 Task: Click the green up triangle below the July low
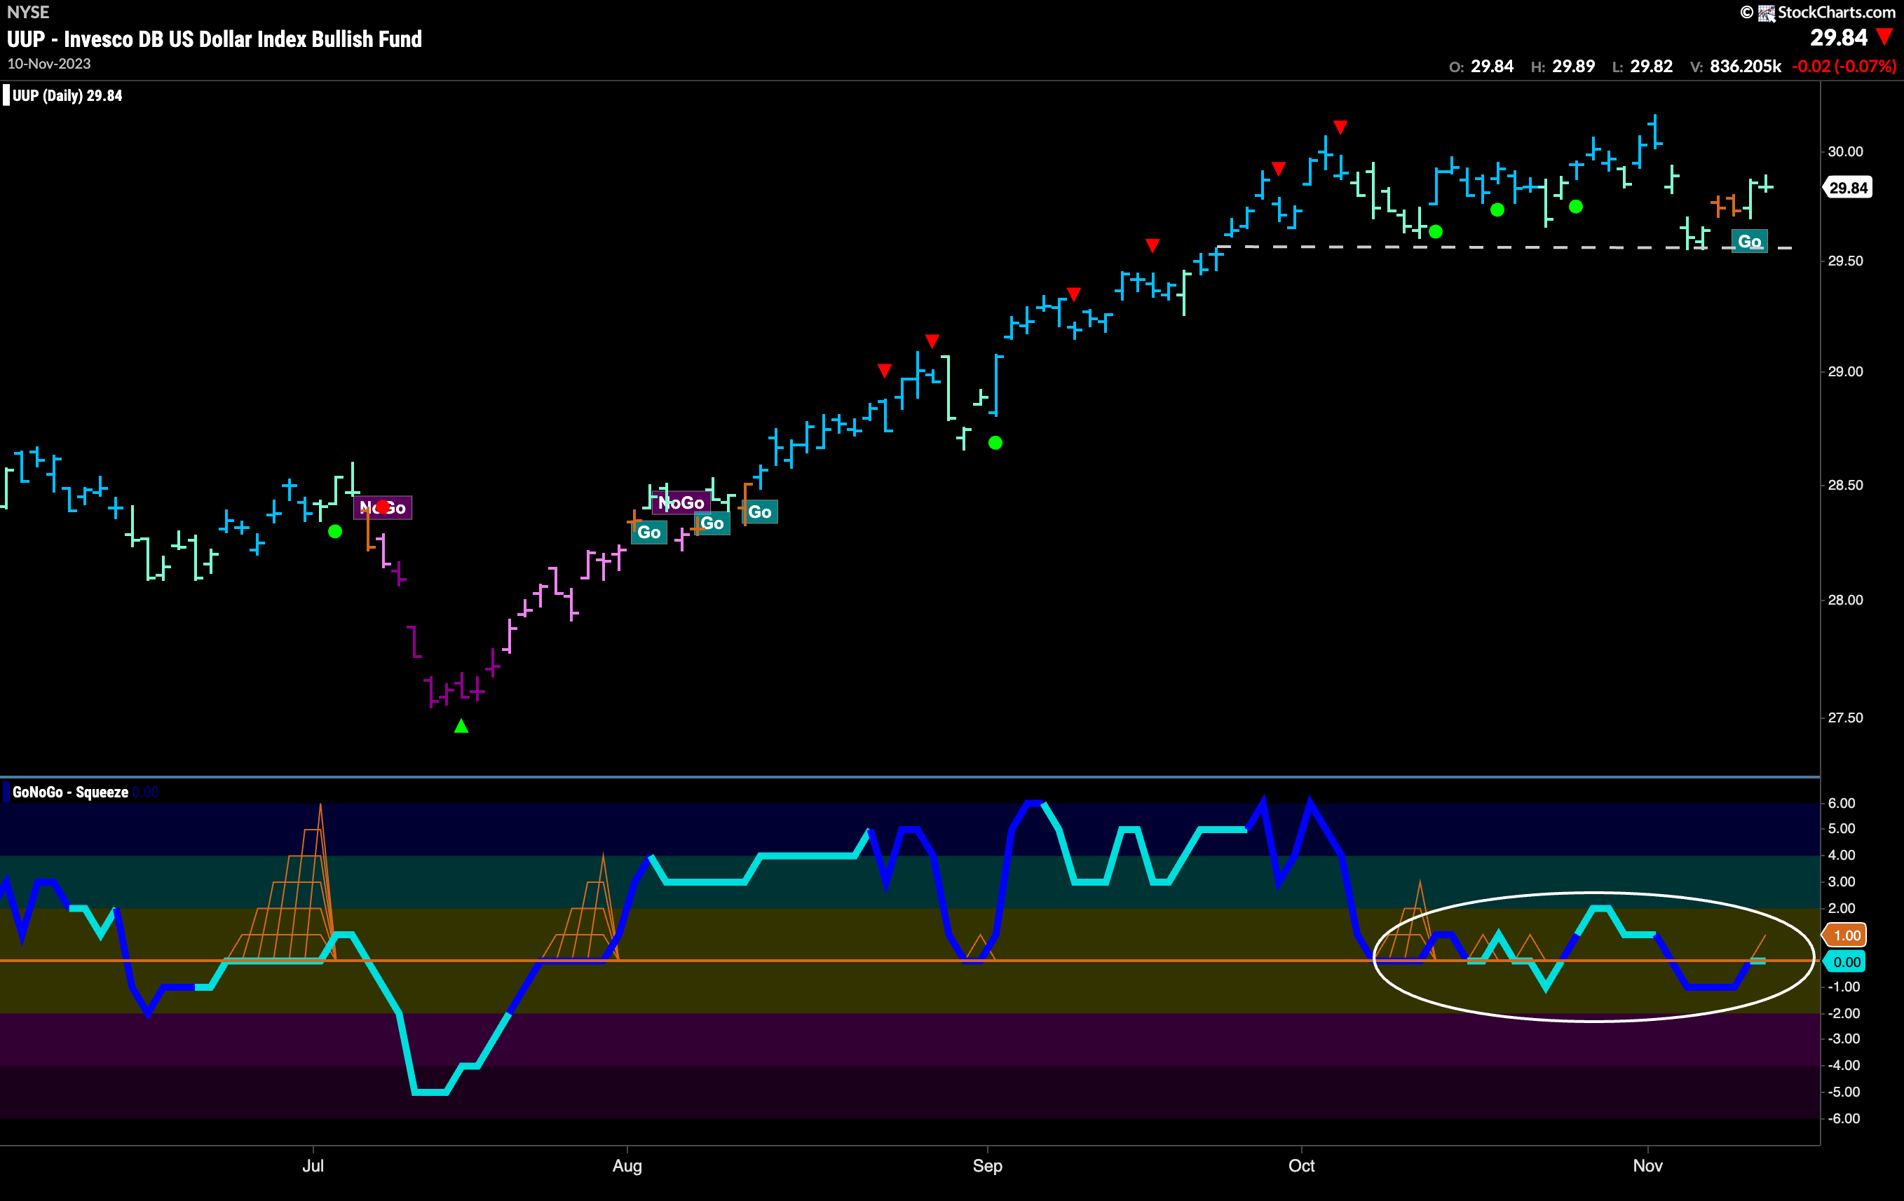pos(461,726)
